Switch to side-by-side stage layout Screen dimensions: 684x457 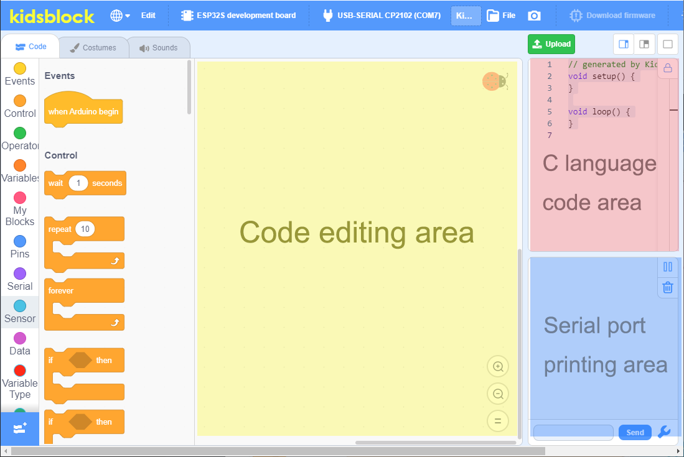(x=644, y=44)
